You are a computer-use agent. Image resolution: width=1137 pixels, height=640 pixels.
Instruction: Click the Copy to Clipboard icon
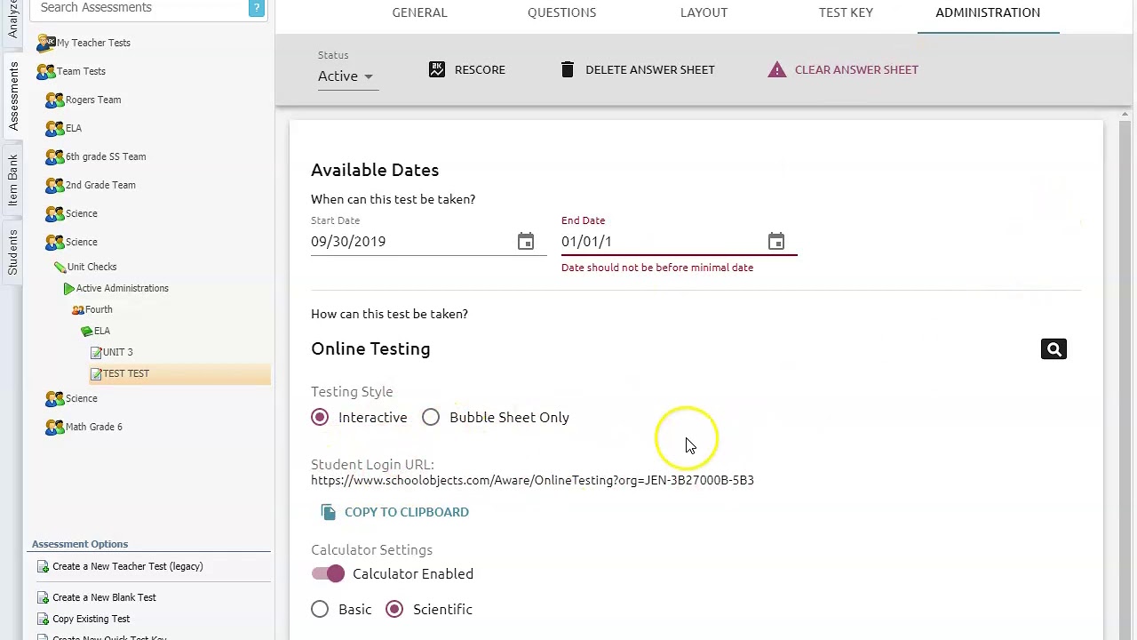coord(329,512)
